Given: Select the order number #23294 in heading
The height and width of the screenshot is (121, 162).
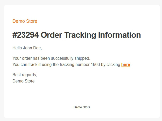Looking at the screenshot, I should coord(26,35).
